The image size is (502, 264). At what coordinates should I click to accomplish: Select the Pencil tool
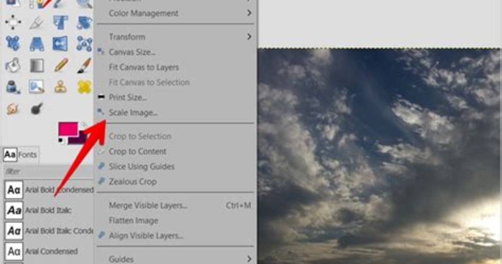tap(60, 65)
